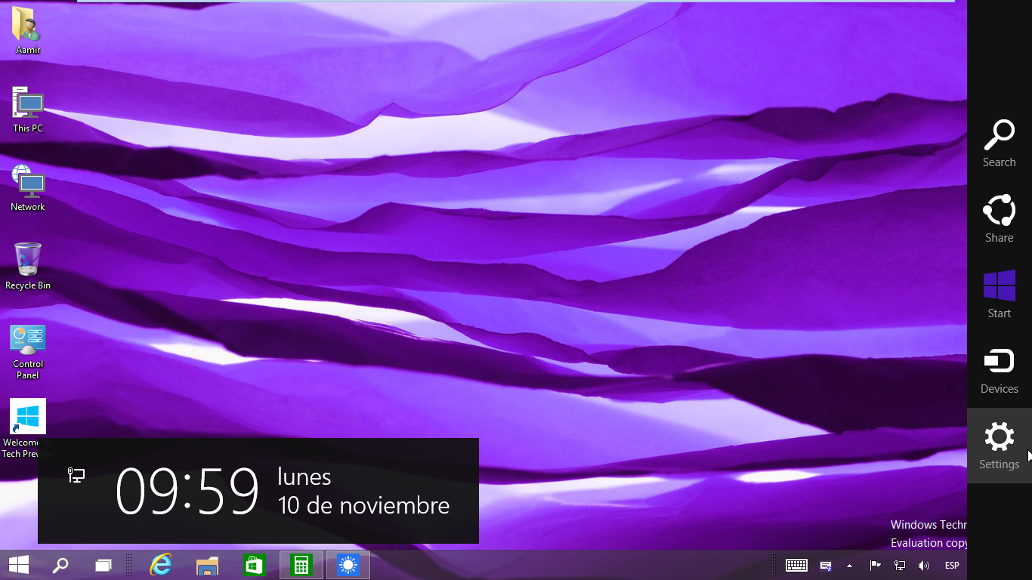This screenshot has width=1032, height=580.
Task: Open taskbar search magnifier
Action: tap(60, 565)
